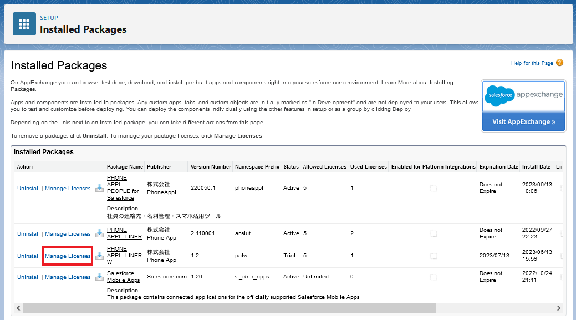
Task: Open PHONE APPLI LINER W package link
Action: (124, 255)
